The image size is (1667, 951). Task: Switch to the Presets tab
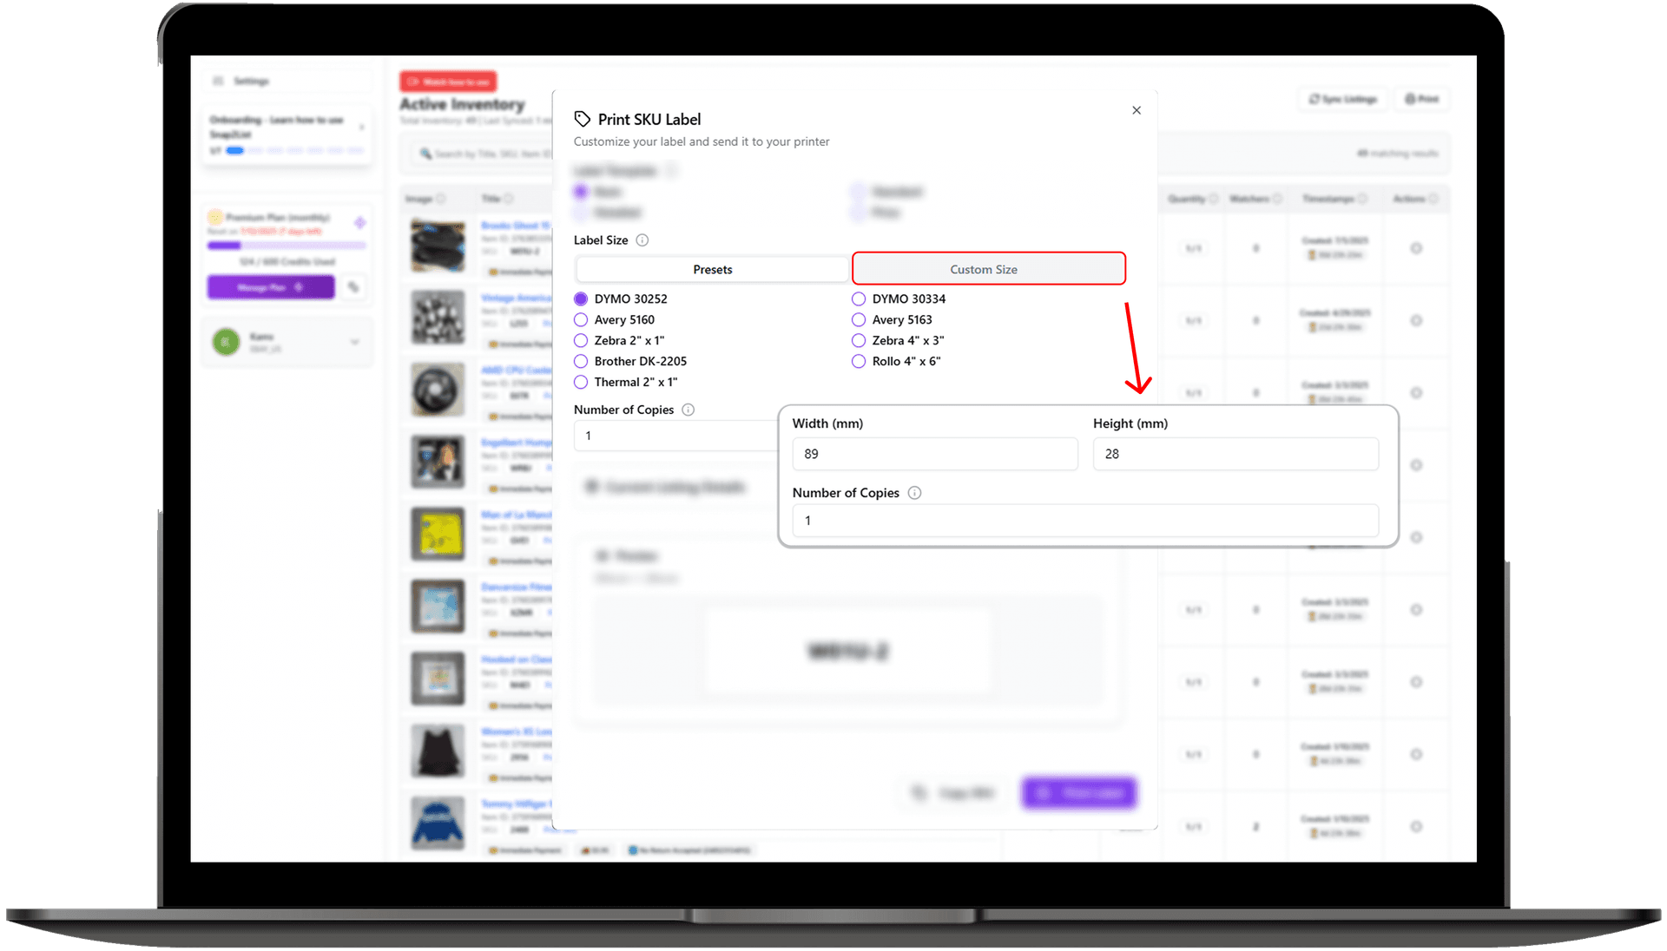tap(711, 269)
